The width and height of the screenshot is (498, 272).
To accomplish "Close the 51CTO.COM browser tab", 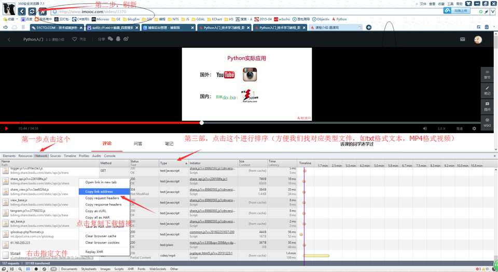I will [x=81, y=28].
